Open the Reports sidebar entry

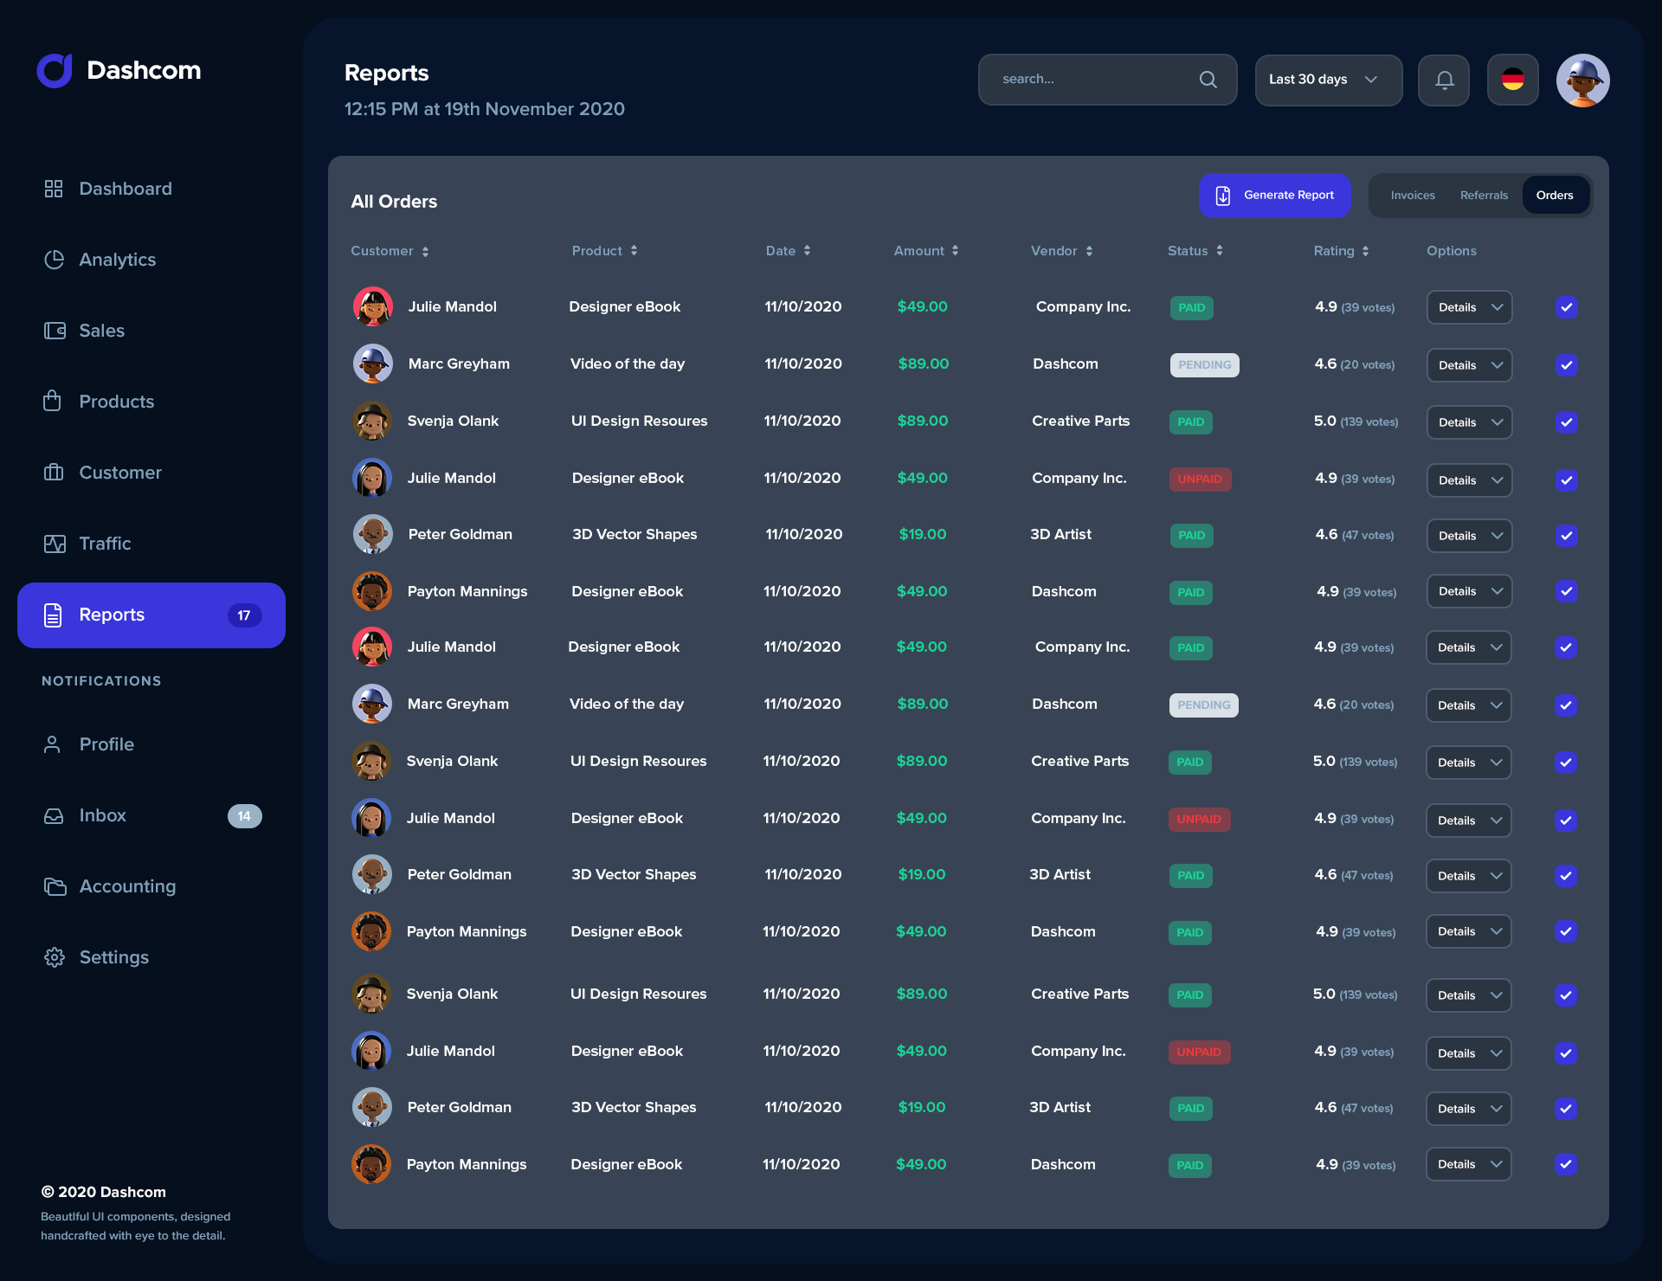point(112,615)
